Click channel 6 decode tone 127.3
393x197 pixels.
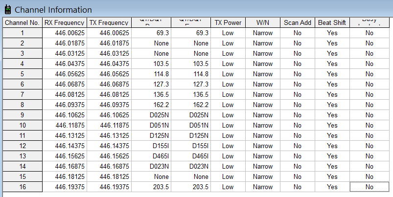(x=151, y=84)
